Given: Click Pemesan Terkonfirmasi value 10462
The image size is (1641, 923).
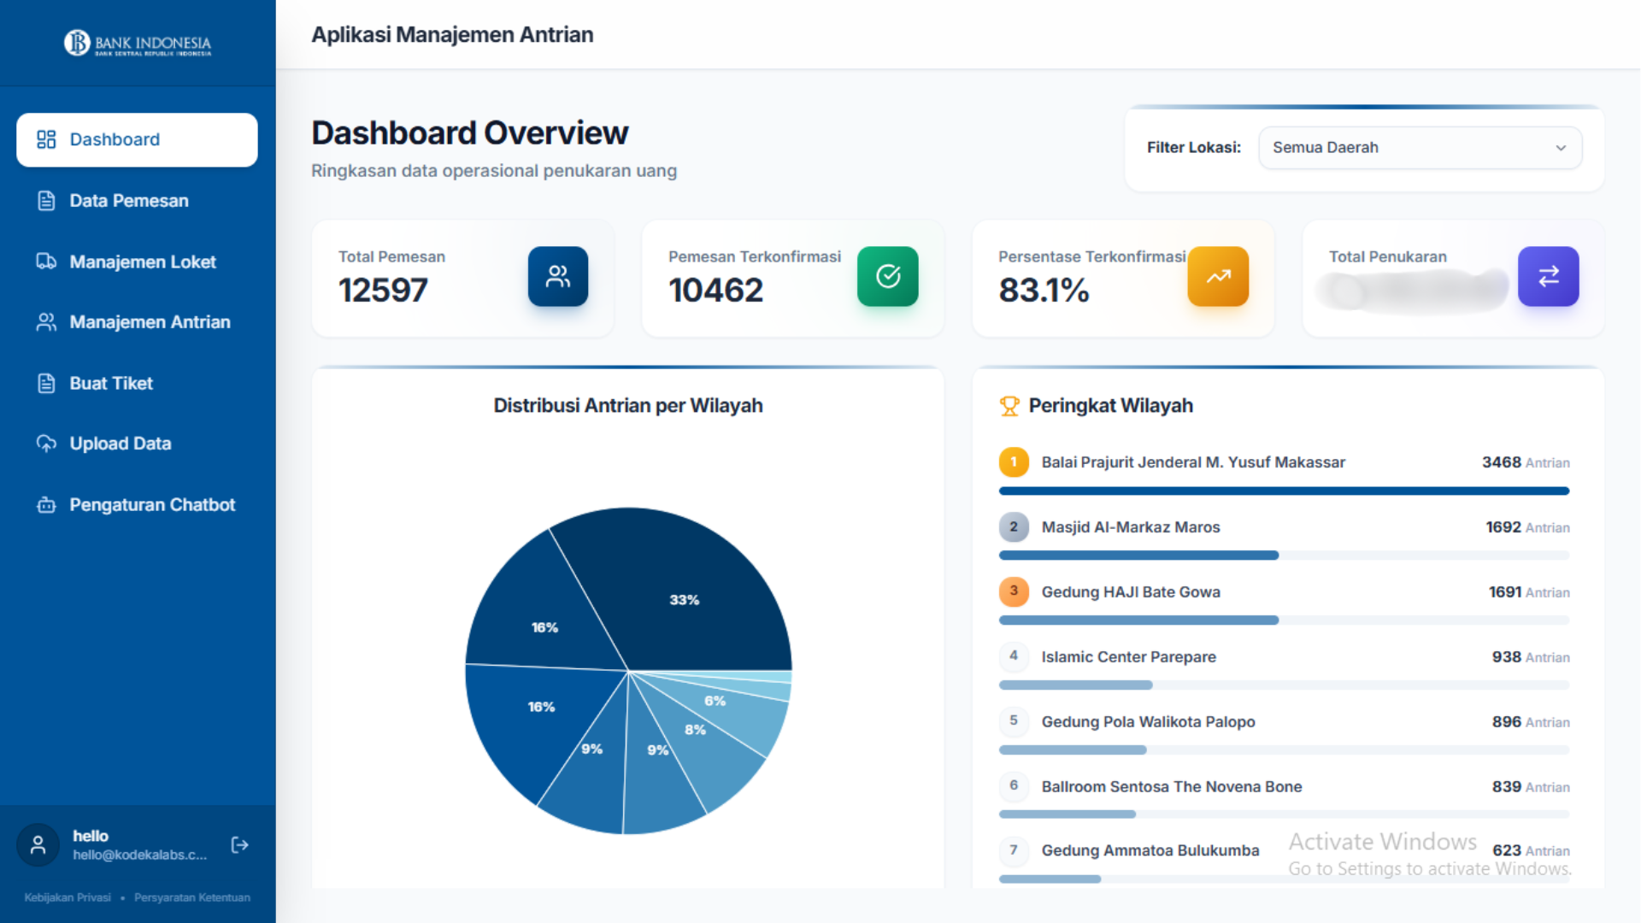Looking at the screenshot, I should click(716, 291).
